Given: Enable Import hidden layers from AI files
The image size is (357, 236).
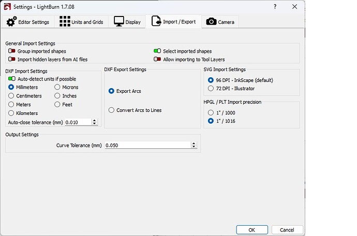Looking at the screenshot, I should point(12,59).
